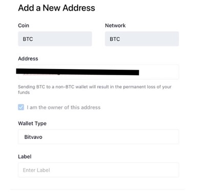Open the Network field showing BTC
The height and width of the screenshot is (193, 198).
coord(142,39)
